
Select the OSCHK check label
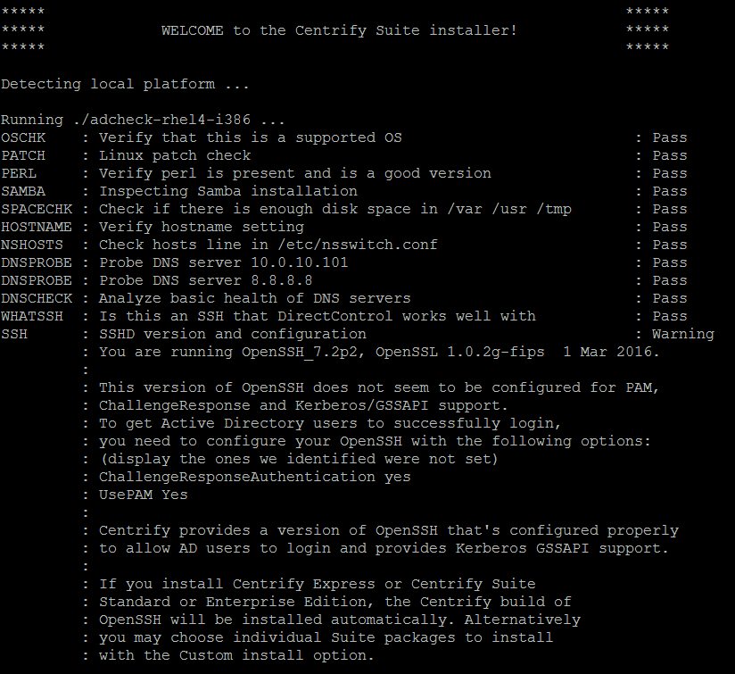(23, 137)
